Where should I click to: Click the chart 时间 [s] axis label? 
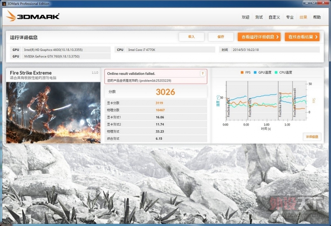266,129
